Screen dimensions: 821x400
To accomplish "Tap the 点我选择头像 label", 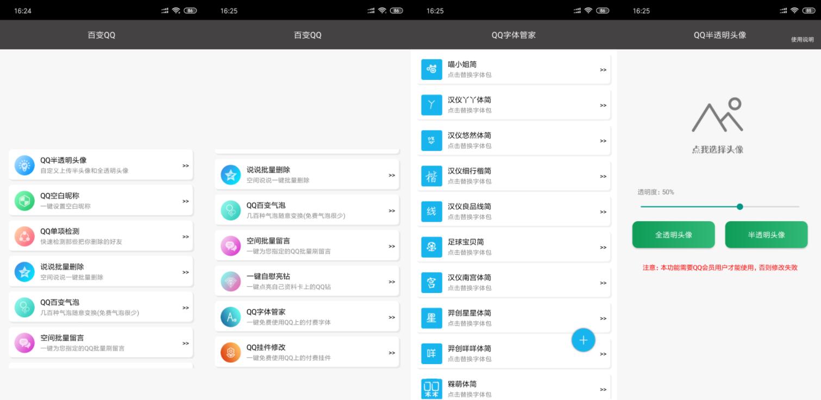I will pyautogui.click(x=717, y=149).
